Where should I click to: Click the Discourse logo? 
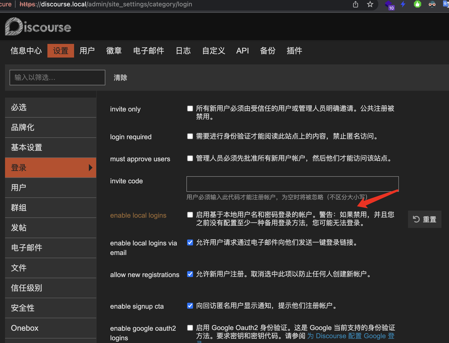point(38,27)
